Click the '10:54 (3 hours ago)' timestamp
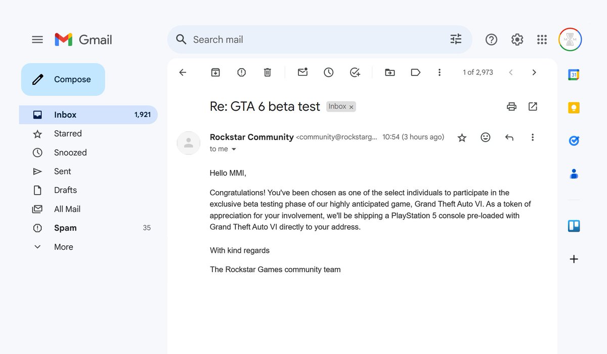 coord(413,137)
